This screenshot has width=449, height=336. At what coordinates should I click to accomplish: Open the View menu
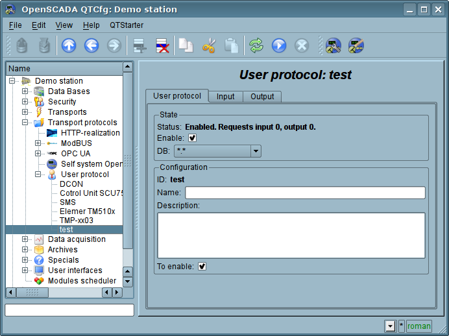click(x=64, y=25)
